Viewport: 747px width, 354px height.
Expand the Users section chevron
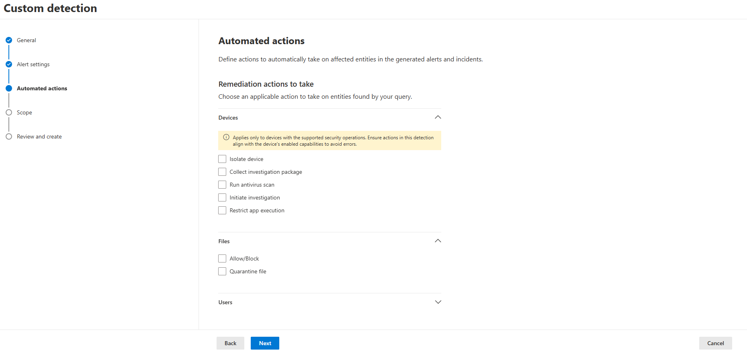[x=438, y=302]
